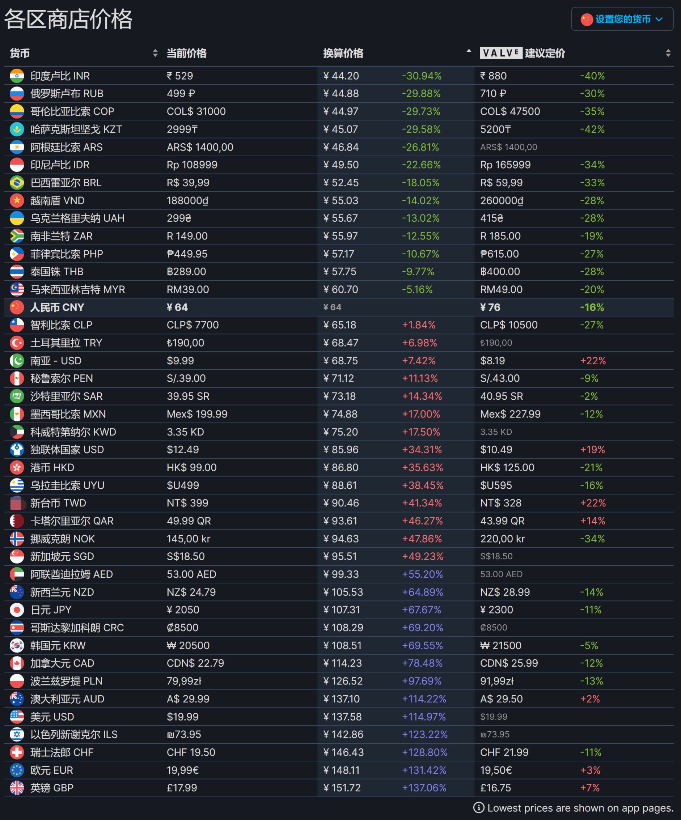Screen dimensions: 681x820
Task: Click the Hong Kong flag icon
Action: (x=17, y=467)
